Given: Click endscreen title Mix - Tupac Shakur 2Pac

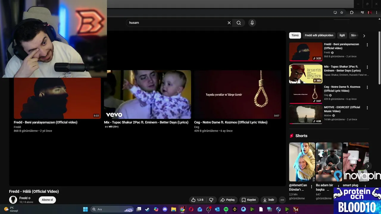Looking at the screenshot, I should pos(146,122).
